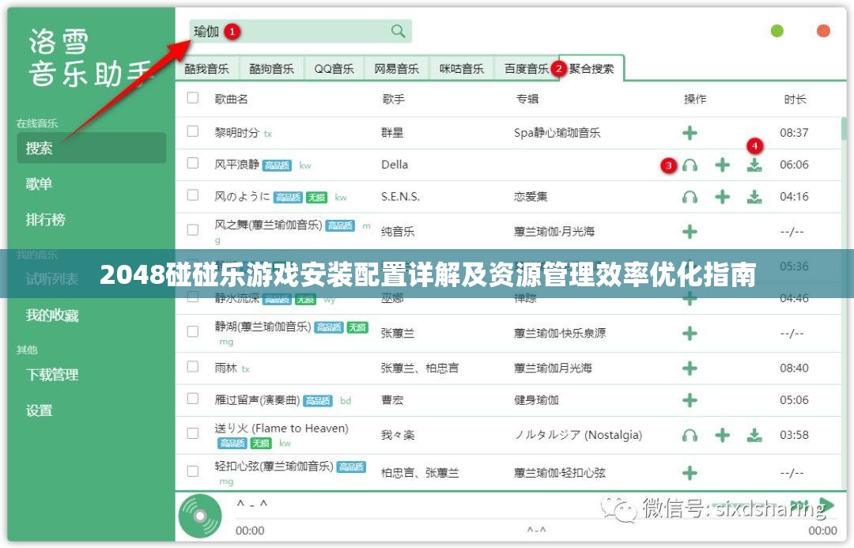Listen to 风のように via headphone icon
The height and width of the screenshot is (548, 854).
pos(690,197)
